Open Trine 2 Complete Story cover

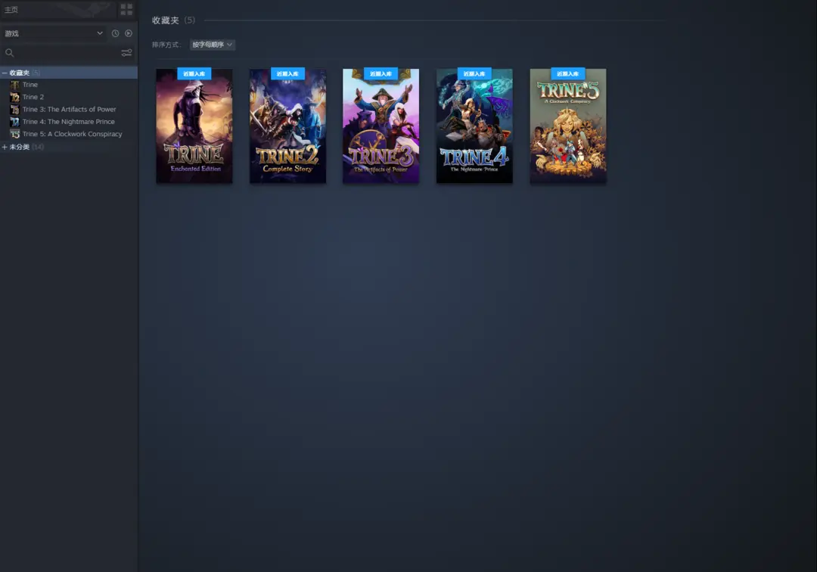(x=287, y=126)
